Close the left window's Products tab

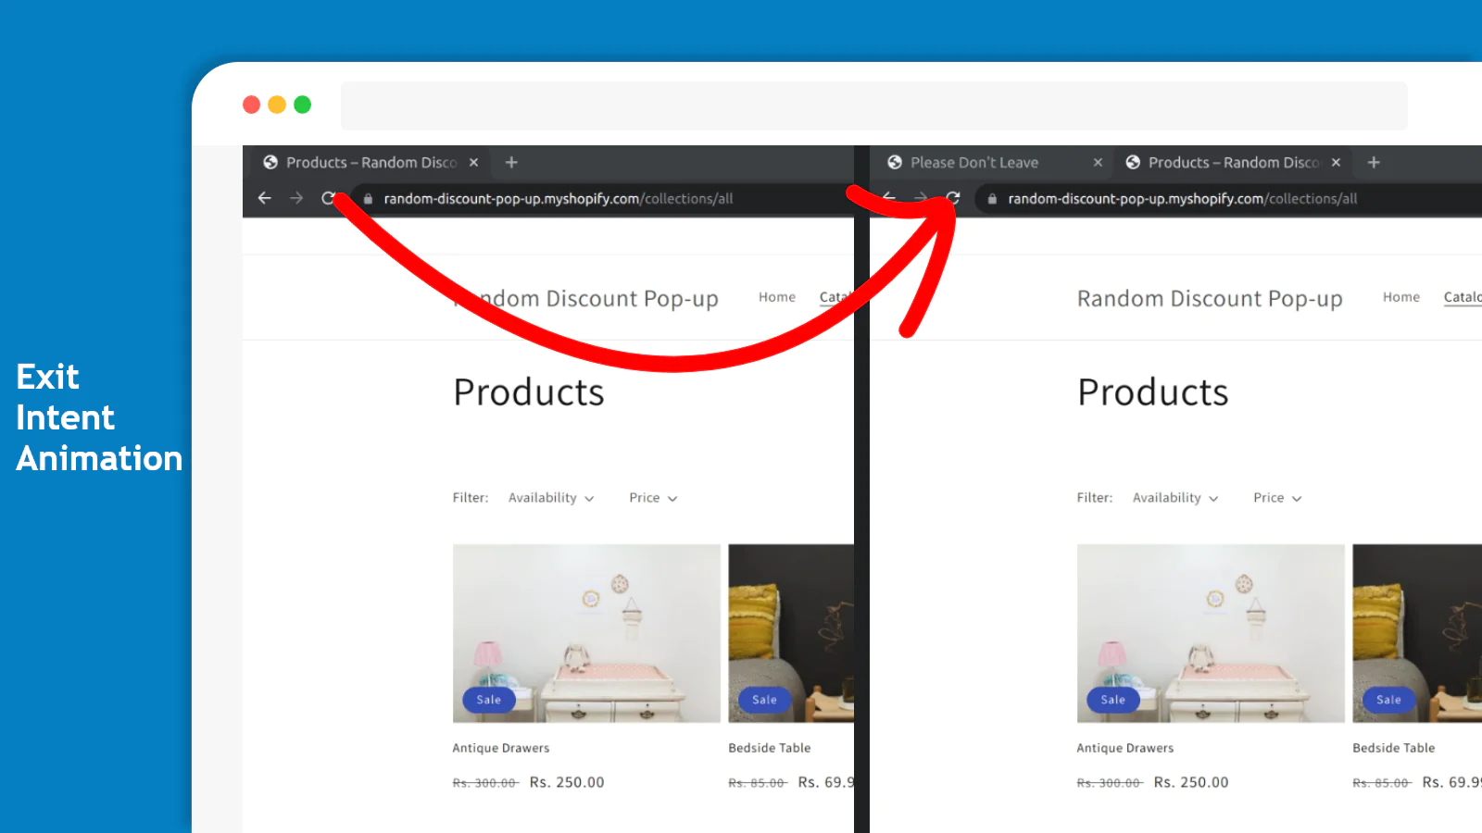(473, 163)
